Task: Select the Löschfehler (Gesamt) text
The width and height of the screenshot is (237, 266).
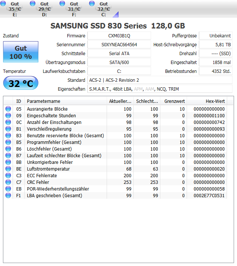Action: [49, 149]
